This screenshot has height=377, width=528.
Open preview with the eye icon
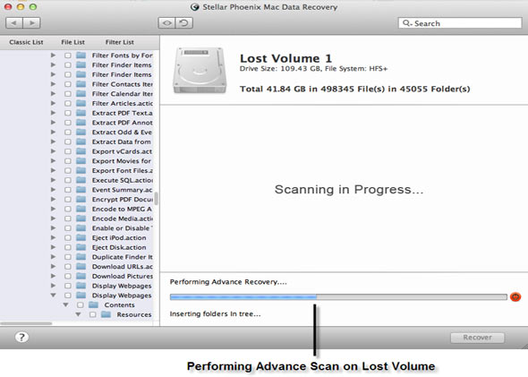[x=166, y=23]
